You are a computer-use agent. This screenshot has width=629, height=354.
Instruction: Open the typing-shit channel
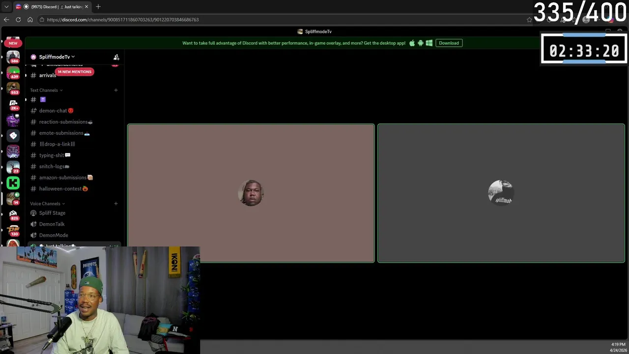(x=74, y=155)
